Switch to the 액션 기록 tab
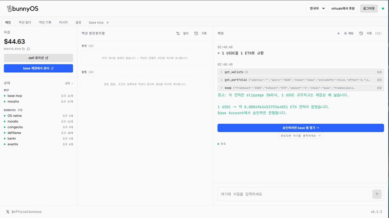This screenshot has height=218, width=389. (x=45, y=22)
